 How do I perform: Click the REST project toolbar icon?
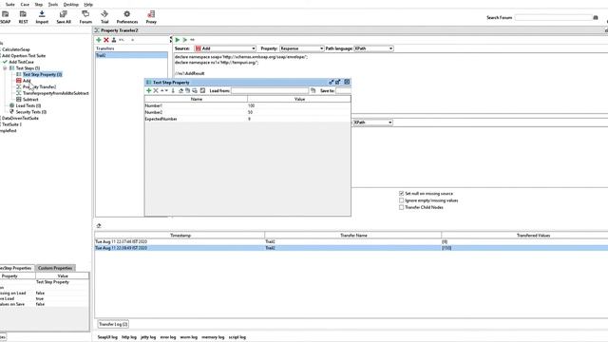[x=23, y=14]
